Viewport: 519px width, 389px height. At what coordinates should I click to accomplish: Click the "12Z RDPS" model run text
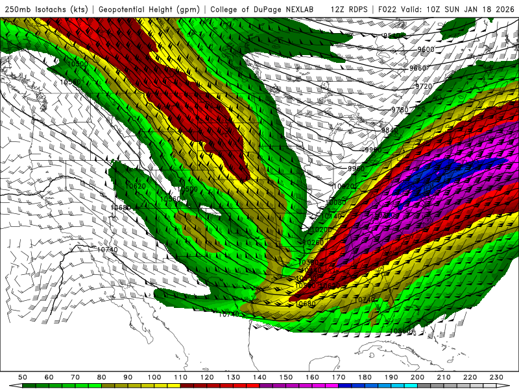coord(349,10)
